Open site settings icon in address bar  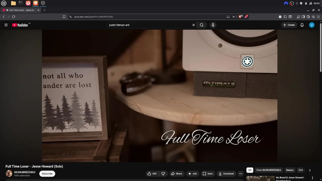click(x=70, y=17)
